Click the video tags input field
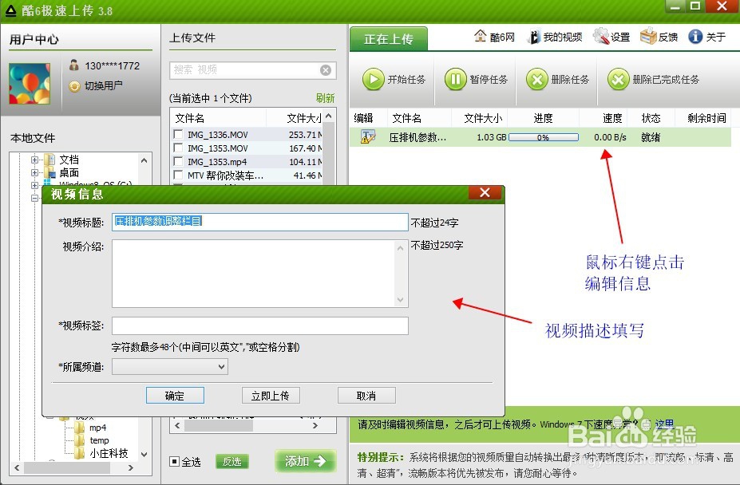Image resolution: width=740 pixels, height=485 pixels. tap(260, 325)
